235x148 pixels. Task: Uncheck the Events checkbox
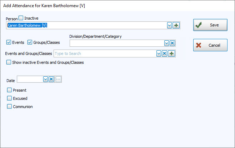click(x=9, y=42)
